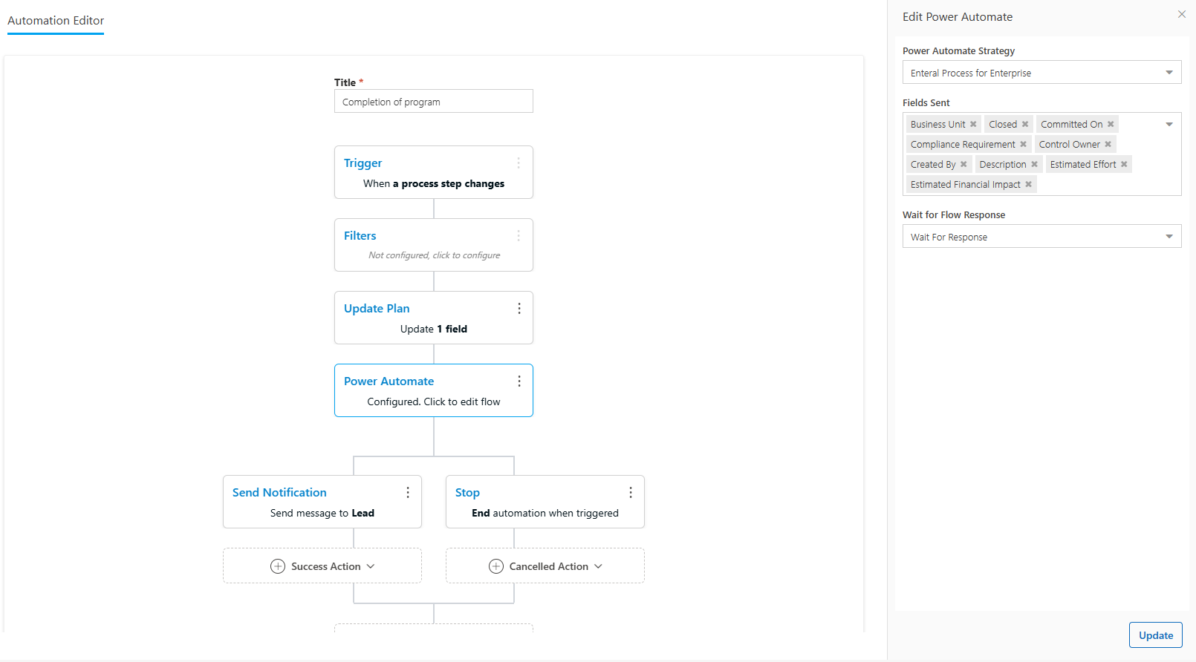The image size is (1196, 662).
Task: Remove the Closed field tag
Action: [1025, 124]
